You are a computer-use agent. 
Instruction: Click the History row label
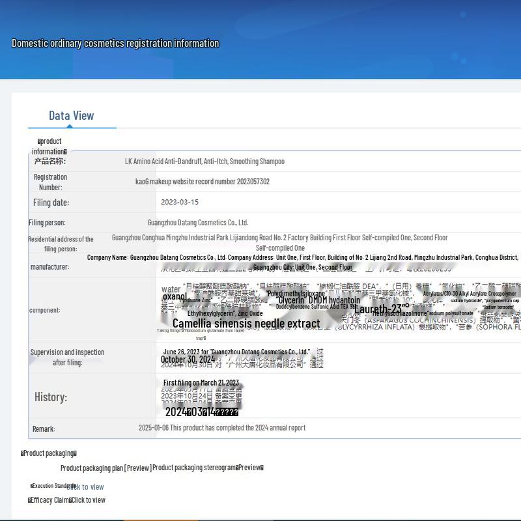pos(51,397)
